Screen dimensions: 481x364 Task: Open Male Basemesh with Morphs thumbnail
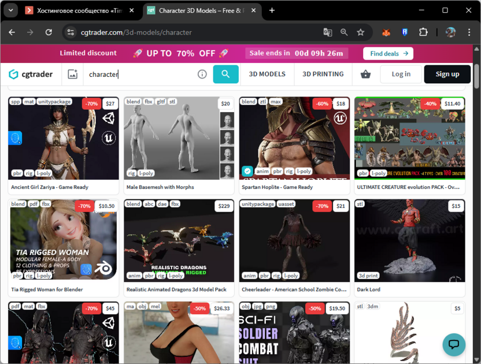pos(179,138)
